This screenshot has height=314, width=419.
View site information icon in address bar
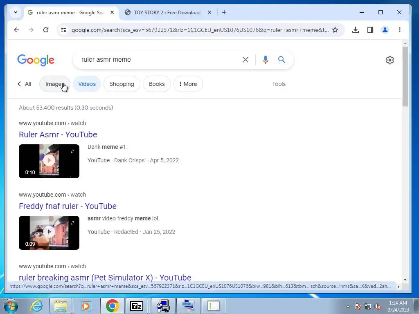point(63,30)
